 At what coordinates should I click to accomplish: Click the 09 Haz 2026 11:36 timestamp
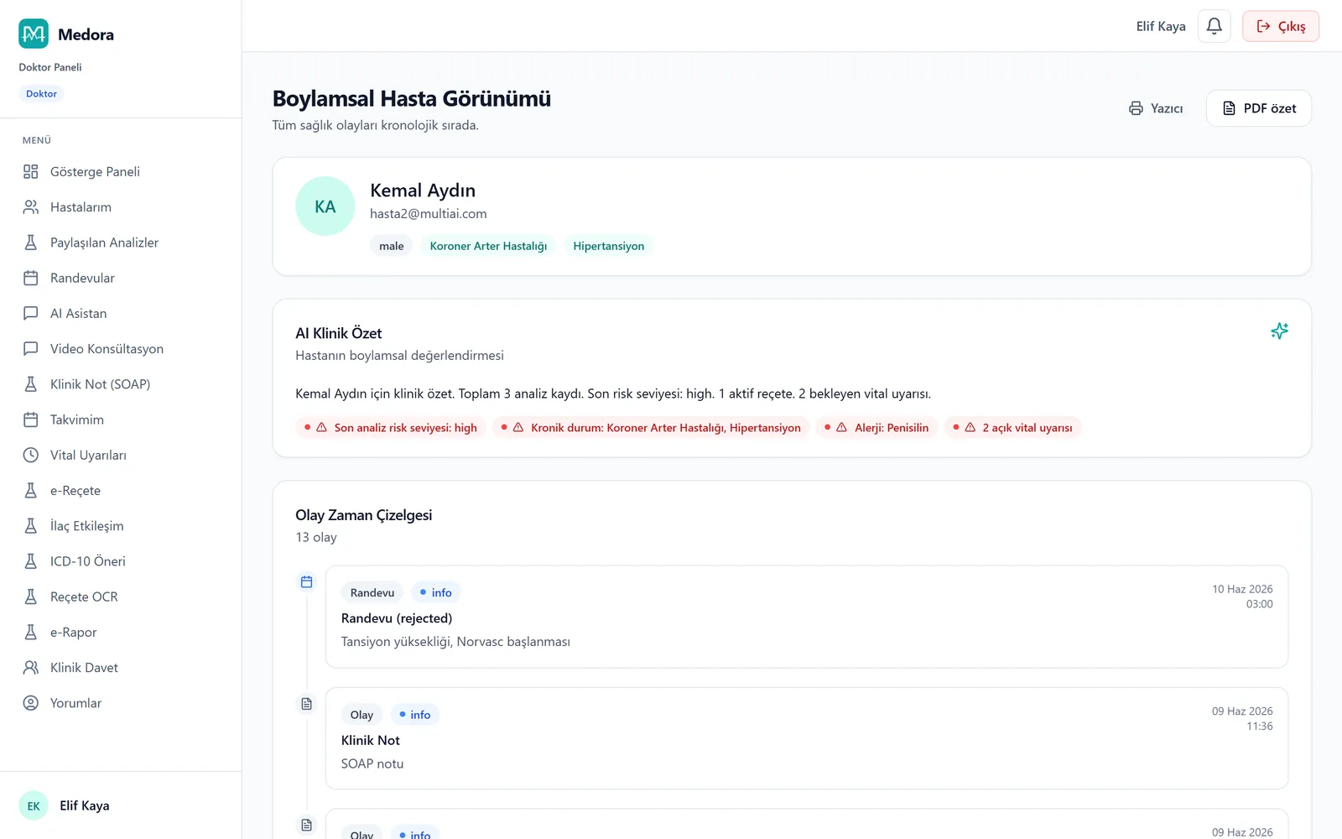[x=1242, y=719]
